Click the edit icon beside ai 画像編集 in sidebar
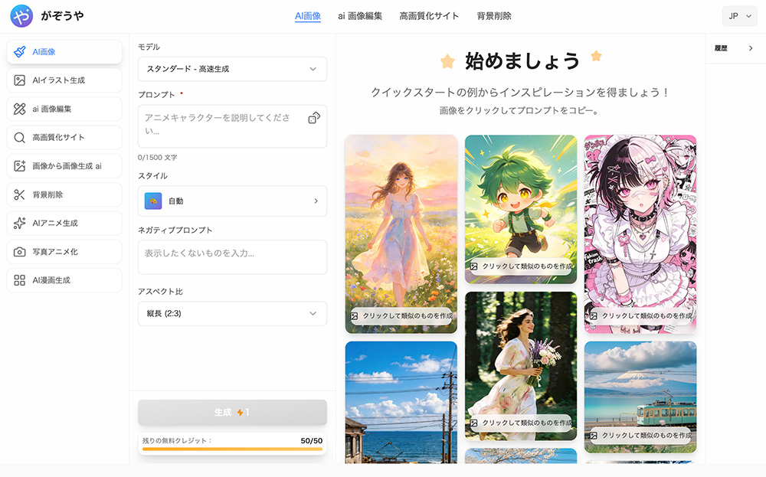This screenshot has width=766, height=477. [x=20, y=109]
